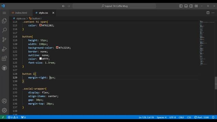Image resolution: width=217 pixels, height=122 pixels.
Task: Open the Extensions view
Action: click(4, 58)
